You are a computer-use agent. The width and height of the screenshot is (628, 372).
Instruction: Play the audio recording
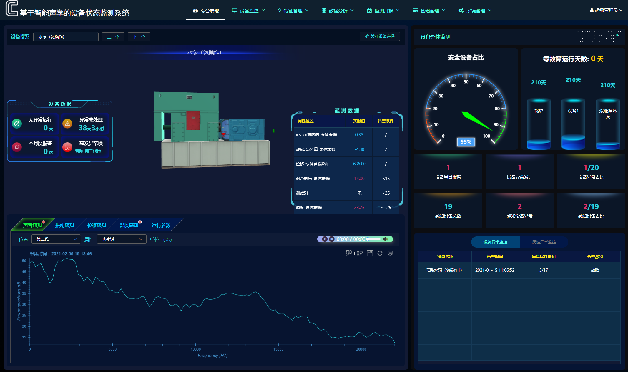tap(325, 239)
